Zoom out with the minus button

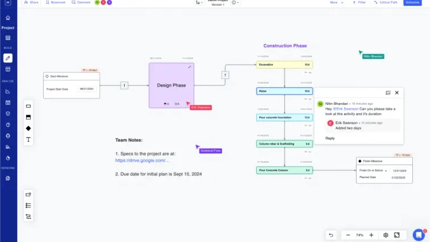point(348,235)
